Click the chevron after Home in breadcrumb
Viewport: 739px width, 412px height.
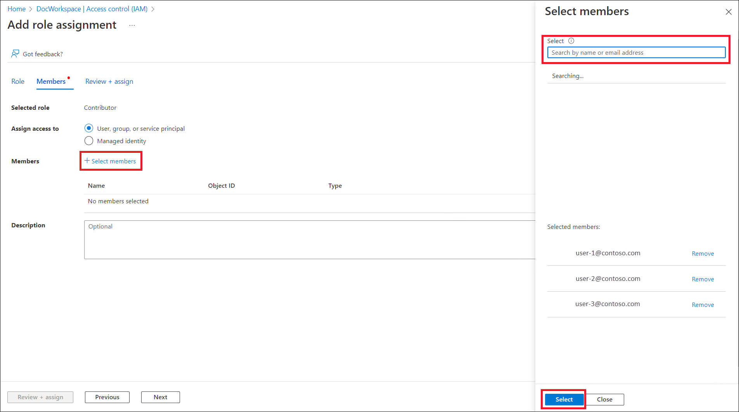coord(30,9)
